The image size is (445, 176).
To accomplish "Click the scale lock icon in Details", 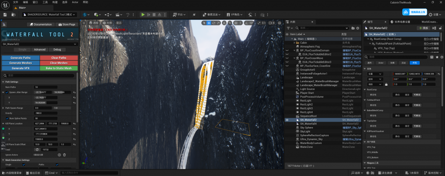I will click(x=386, y=84).
